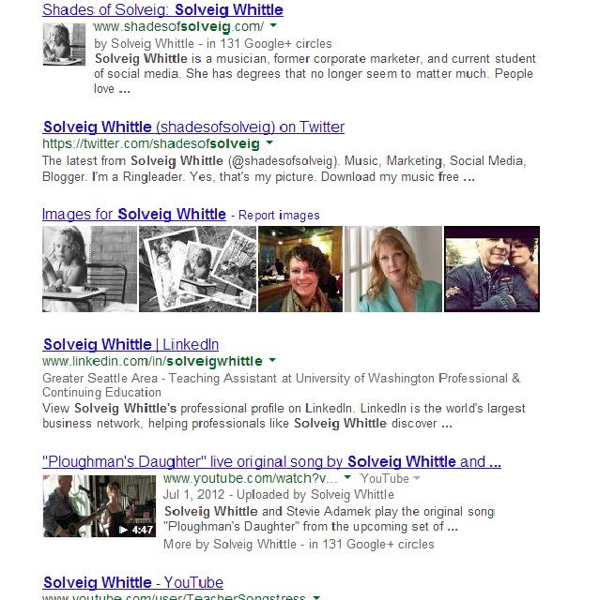Open 'by Solveig Whittle' author link
Image resolution: width=614 pixels, height=600 pixels.
pyautogui.click(x=144, y=43)
